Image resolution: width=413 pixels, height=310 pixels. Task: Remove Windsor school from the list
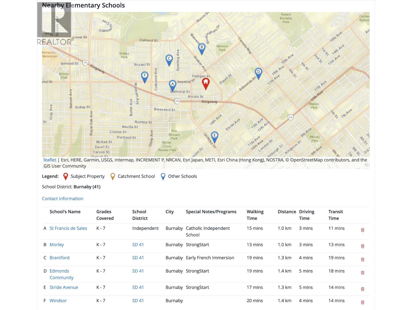point(362,302)
